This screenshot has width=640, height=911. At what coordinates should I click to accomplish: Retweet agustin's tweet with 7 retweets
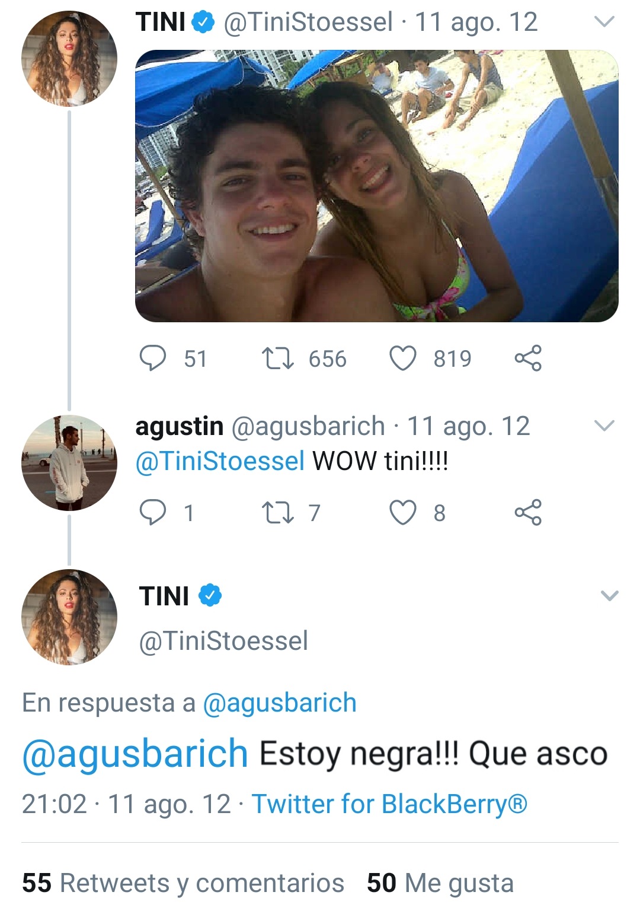(277, 513)
